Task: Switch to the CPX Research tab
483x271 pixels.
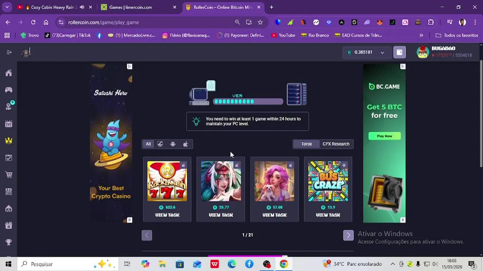Action: (336, 144)
